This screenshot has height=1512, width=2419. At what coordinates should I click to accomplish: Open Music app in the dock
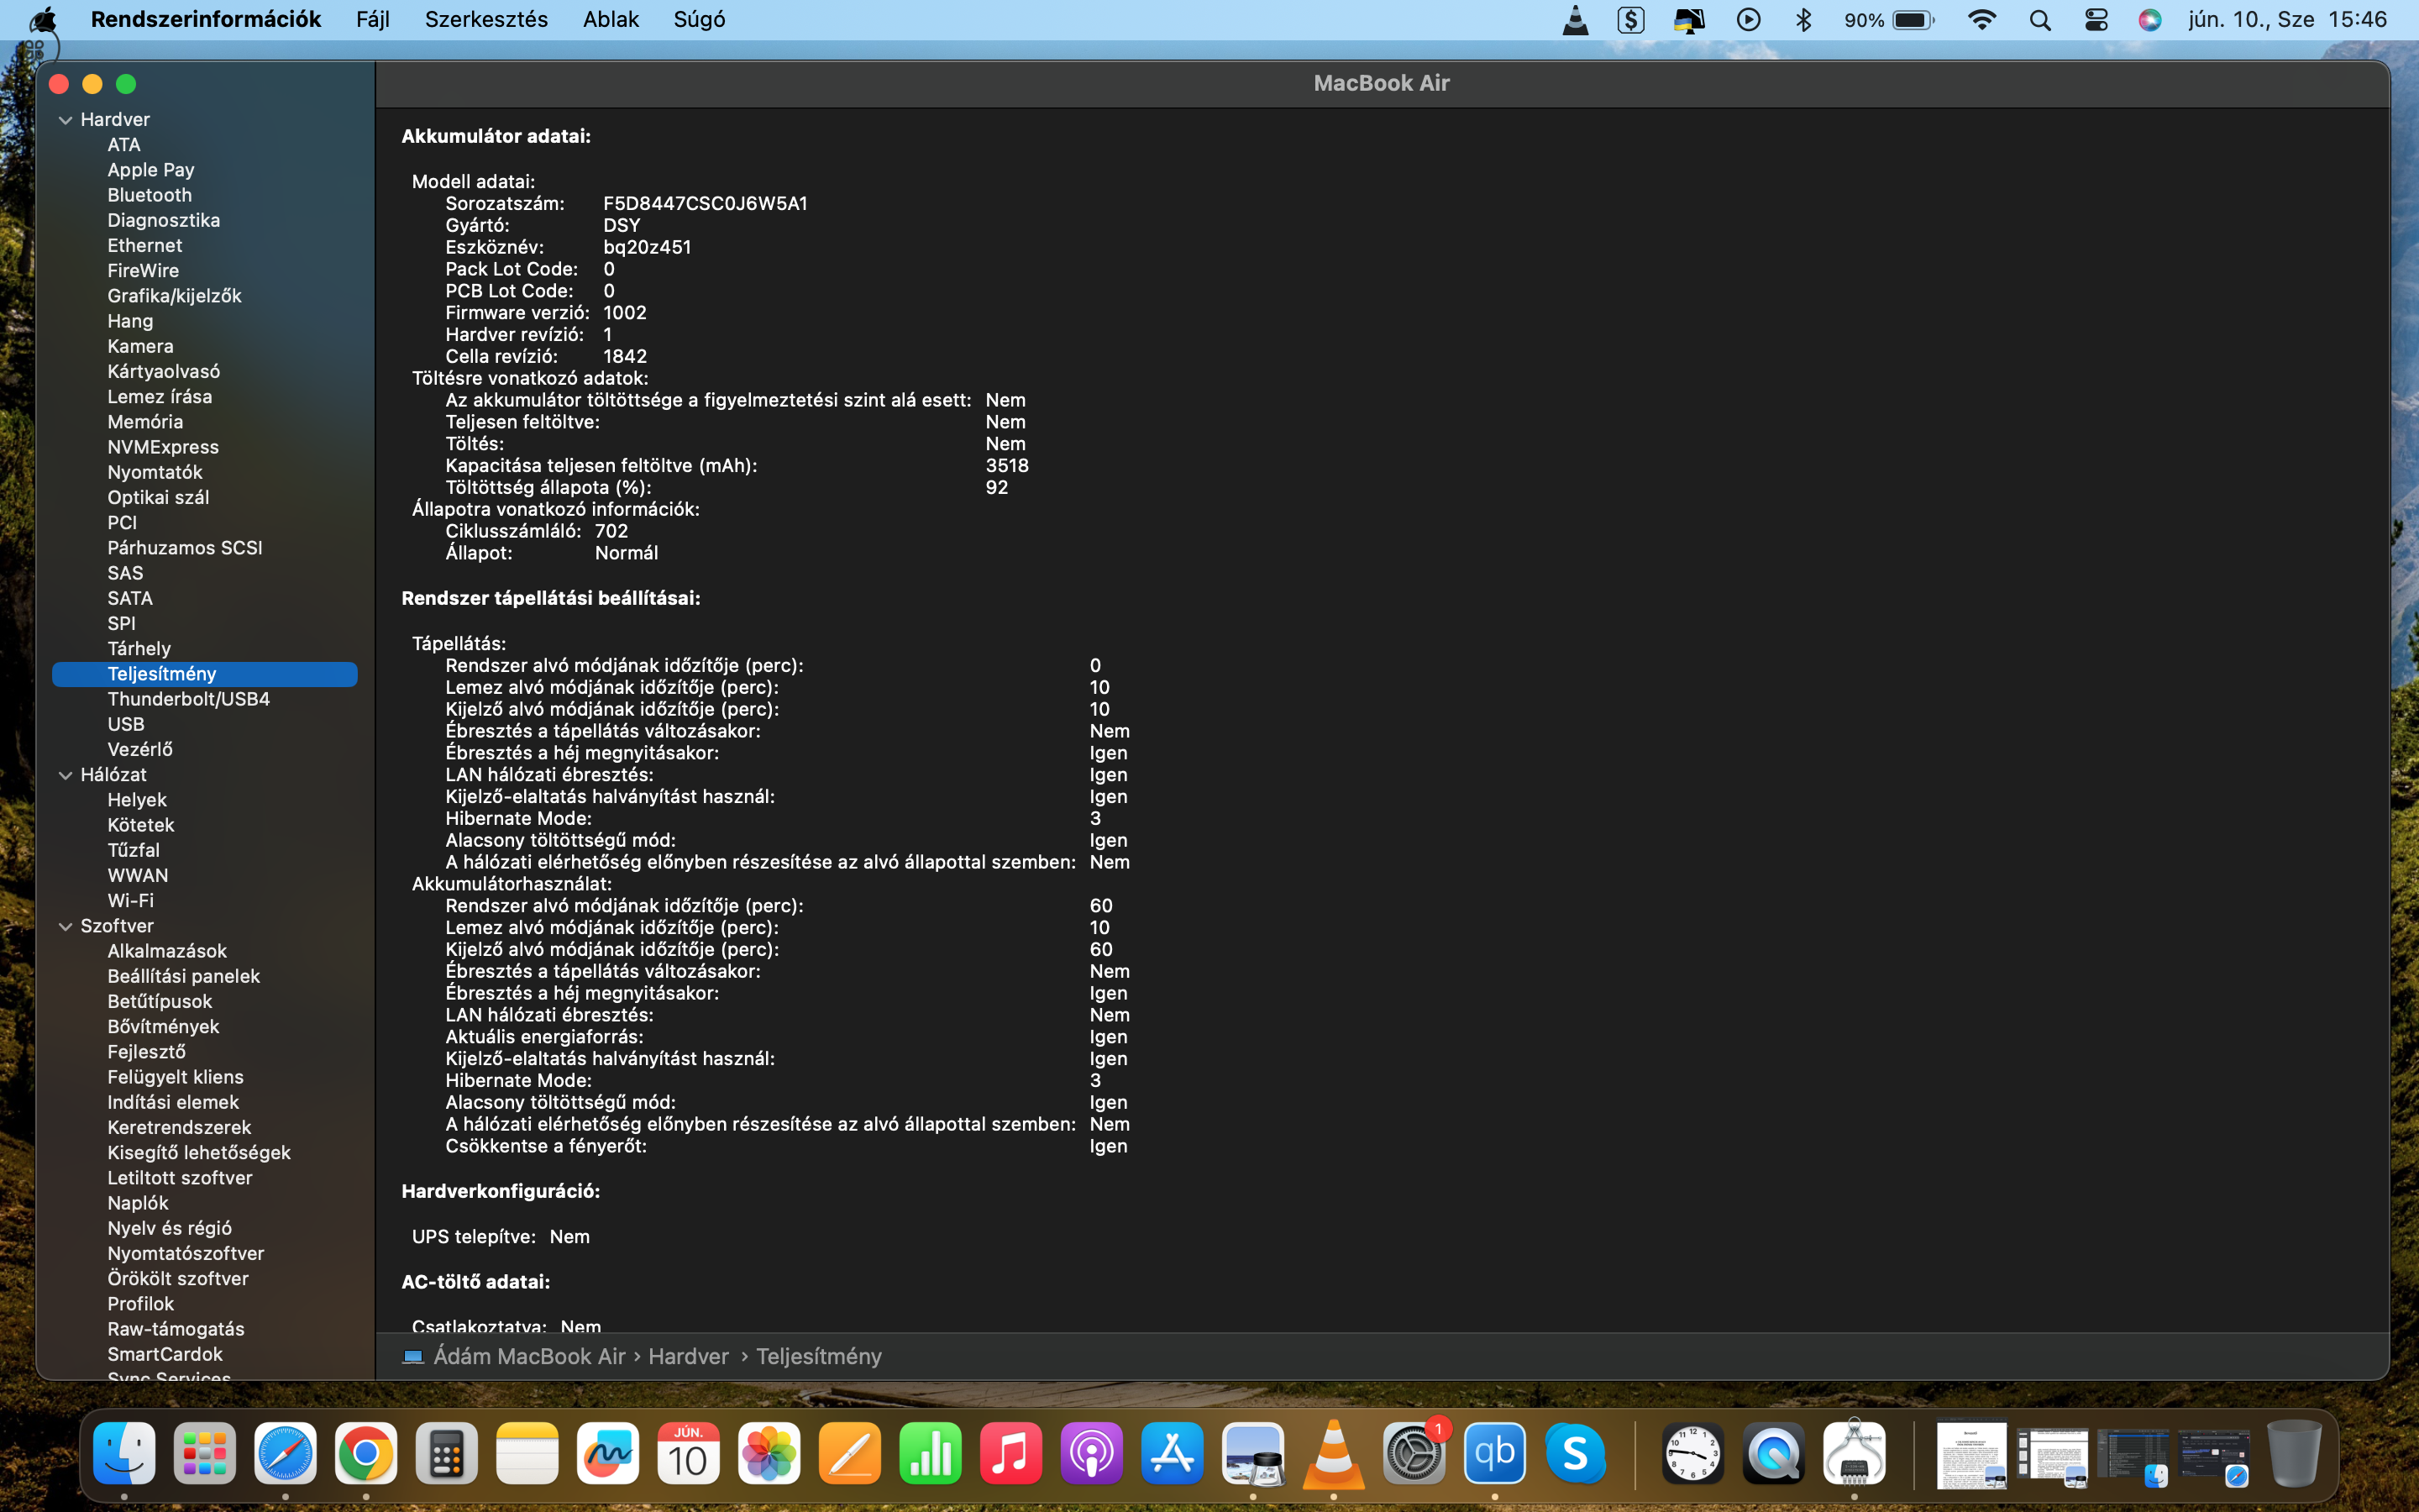pos(1010,1453)
